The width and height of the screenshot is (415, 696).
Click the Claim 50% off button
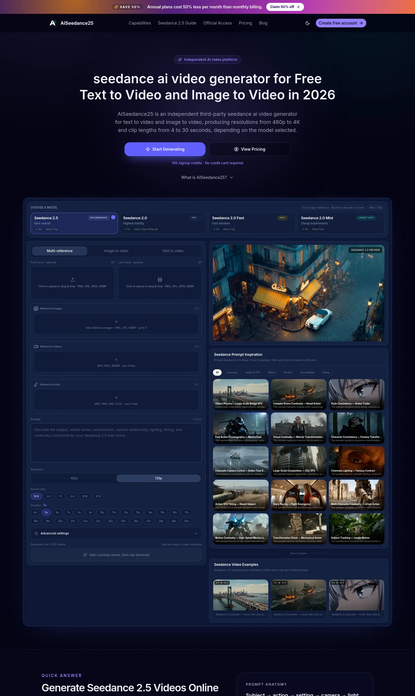pos(285,7)
